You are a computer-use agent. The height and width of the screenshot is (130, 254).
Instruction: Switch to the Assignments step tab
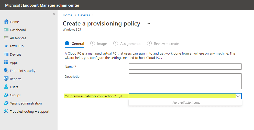[x=127, y=44]
